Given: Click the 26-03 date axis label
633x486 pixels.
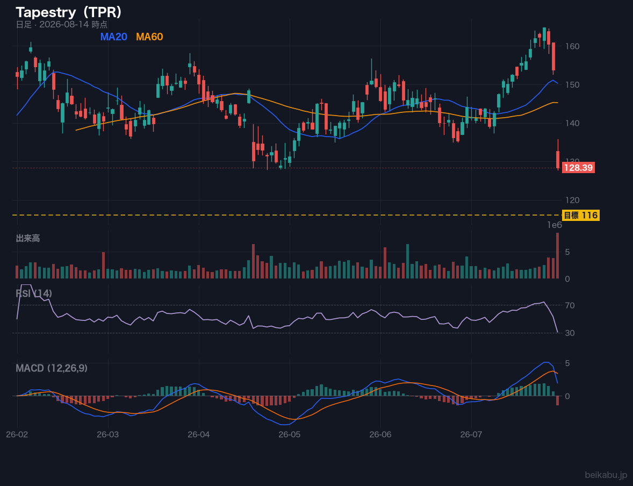Looking at the screenshot, I should coord(108,435).
